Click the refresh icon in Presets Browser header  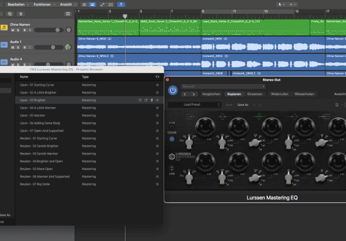tap(157, 77)
